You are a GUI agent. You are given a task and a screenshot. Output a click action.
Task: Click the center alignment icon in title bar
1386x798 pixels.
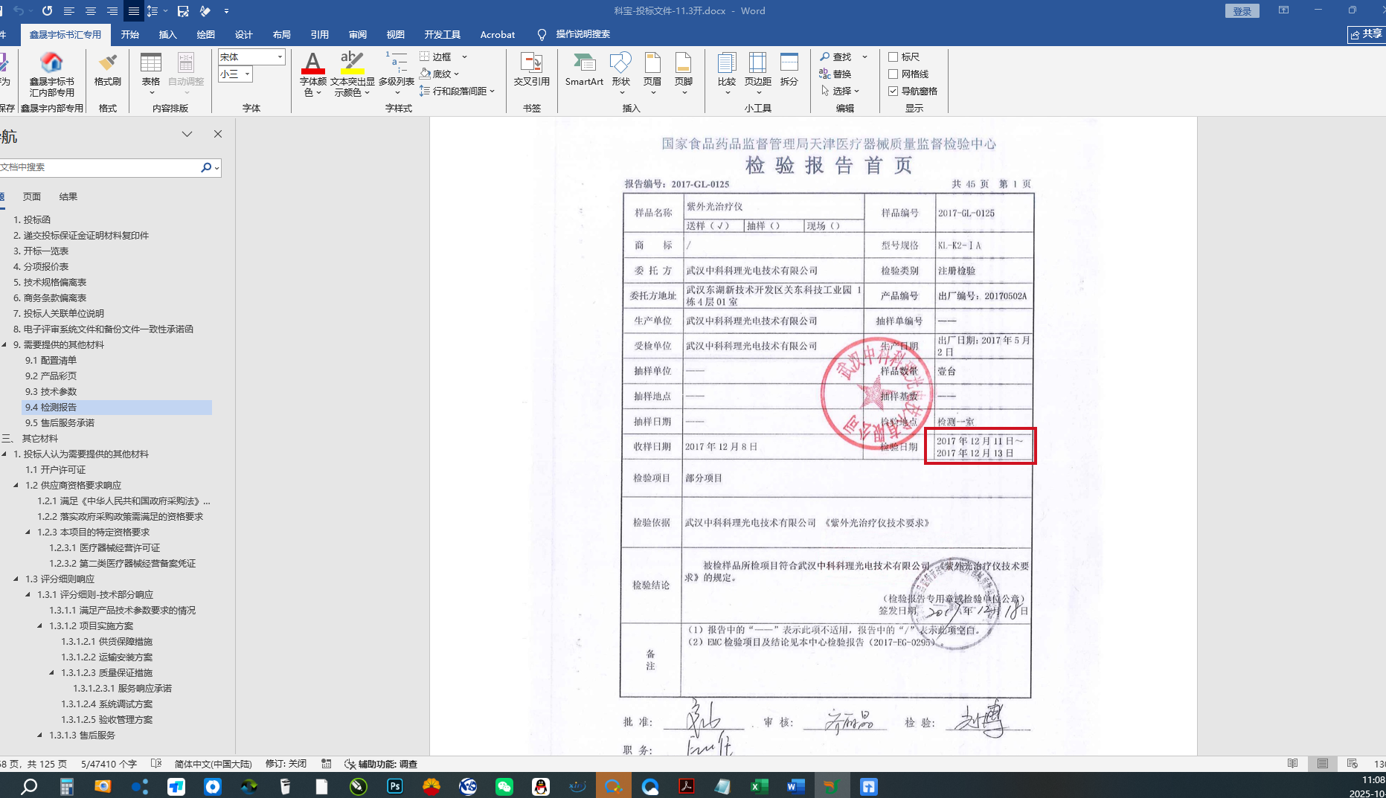91,11
